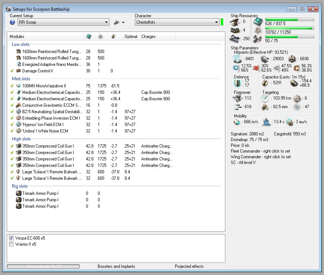Toggle the green active checkmark on Damage Control II

click(12, 71)
